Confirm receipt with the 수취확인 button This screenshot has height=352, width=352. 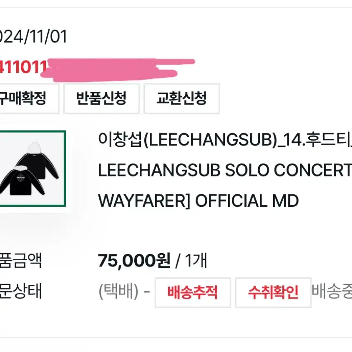point(273,292)
